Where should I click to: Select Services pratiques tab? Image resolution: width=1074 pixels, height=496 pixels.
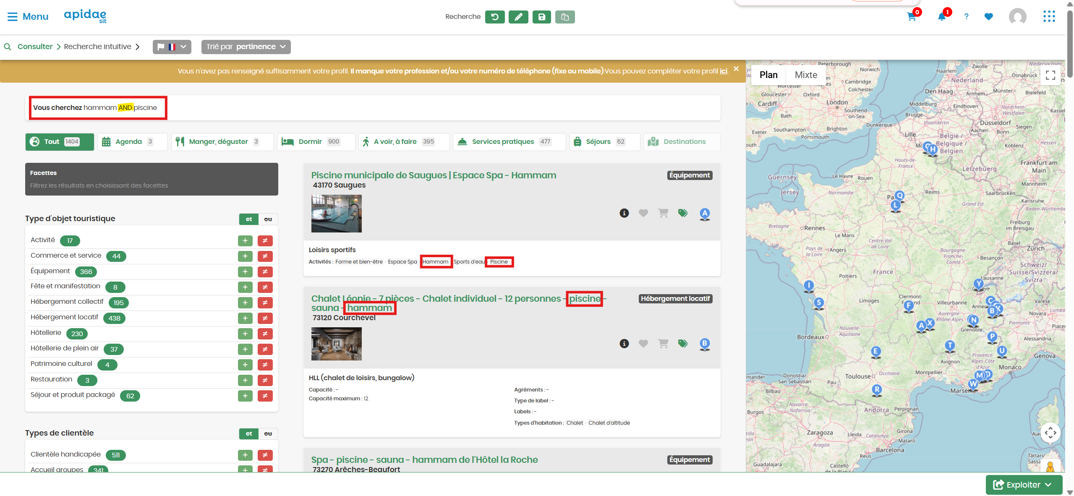click(x=509, y=142)
